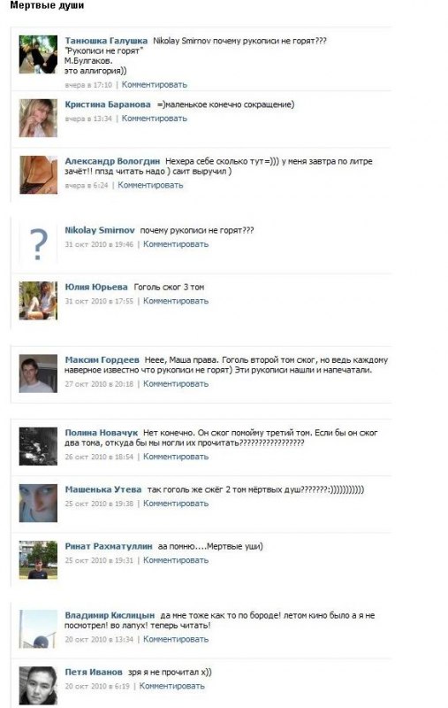Click Комментировать below Максим Гордеев's comment
This screenshot has width=448, height=708.
point(176,384)
